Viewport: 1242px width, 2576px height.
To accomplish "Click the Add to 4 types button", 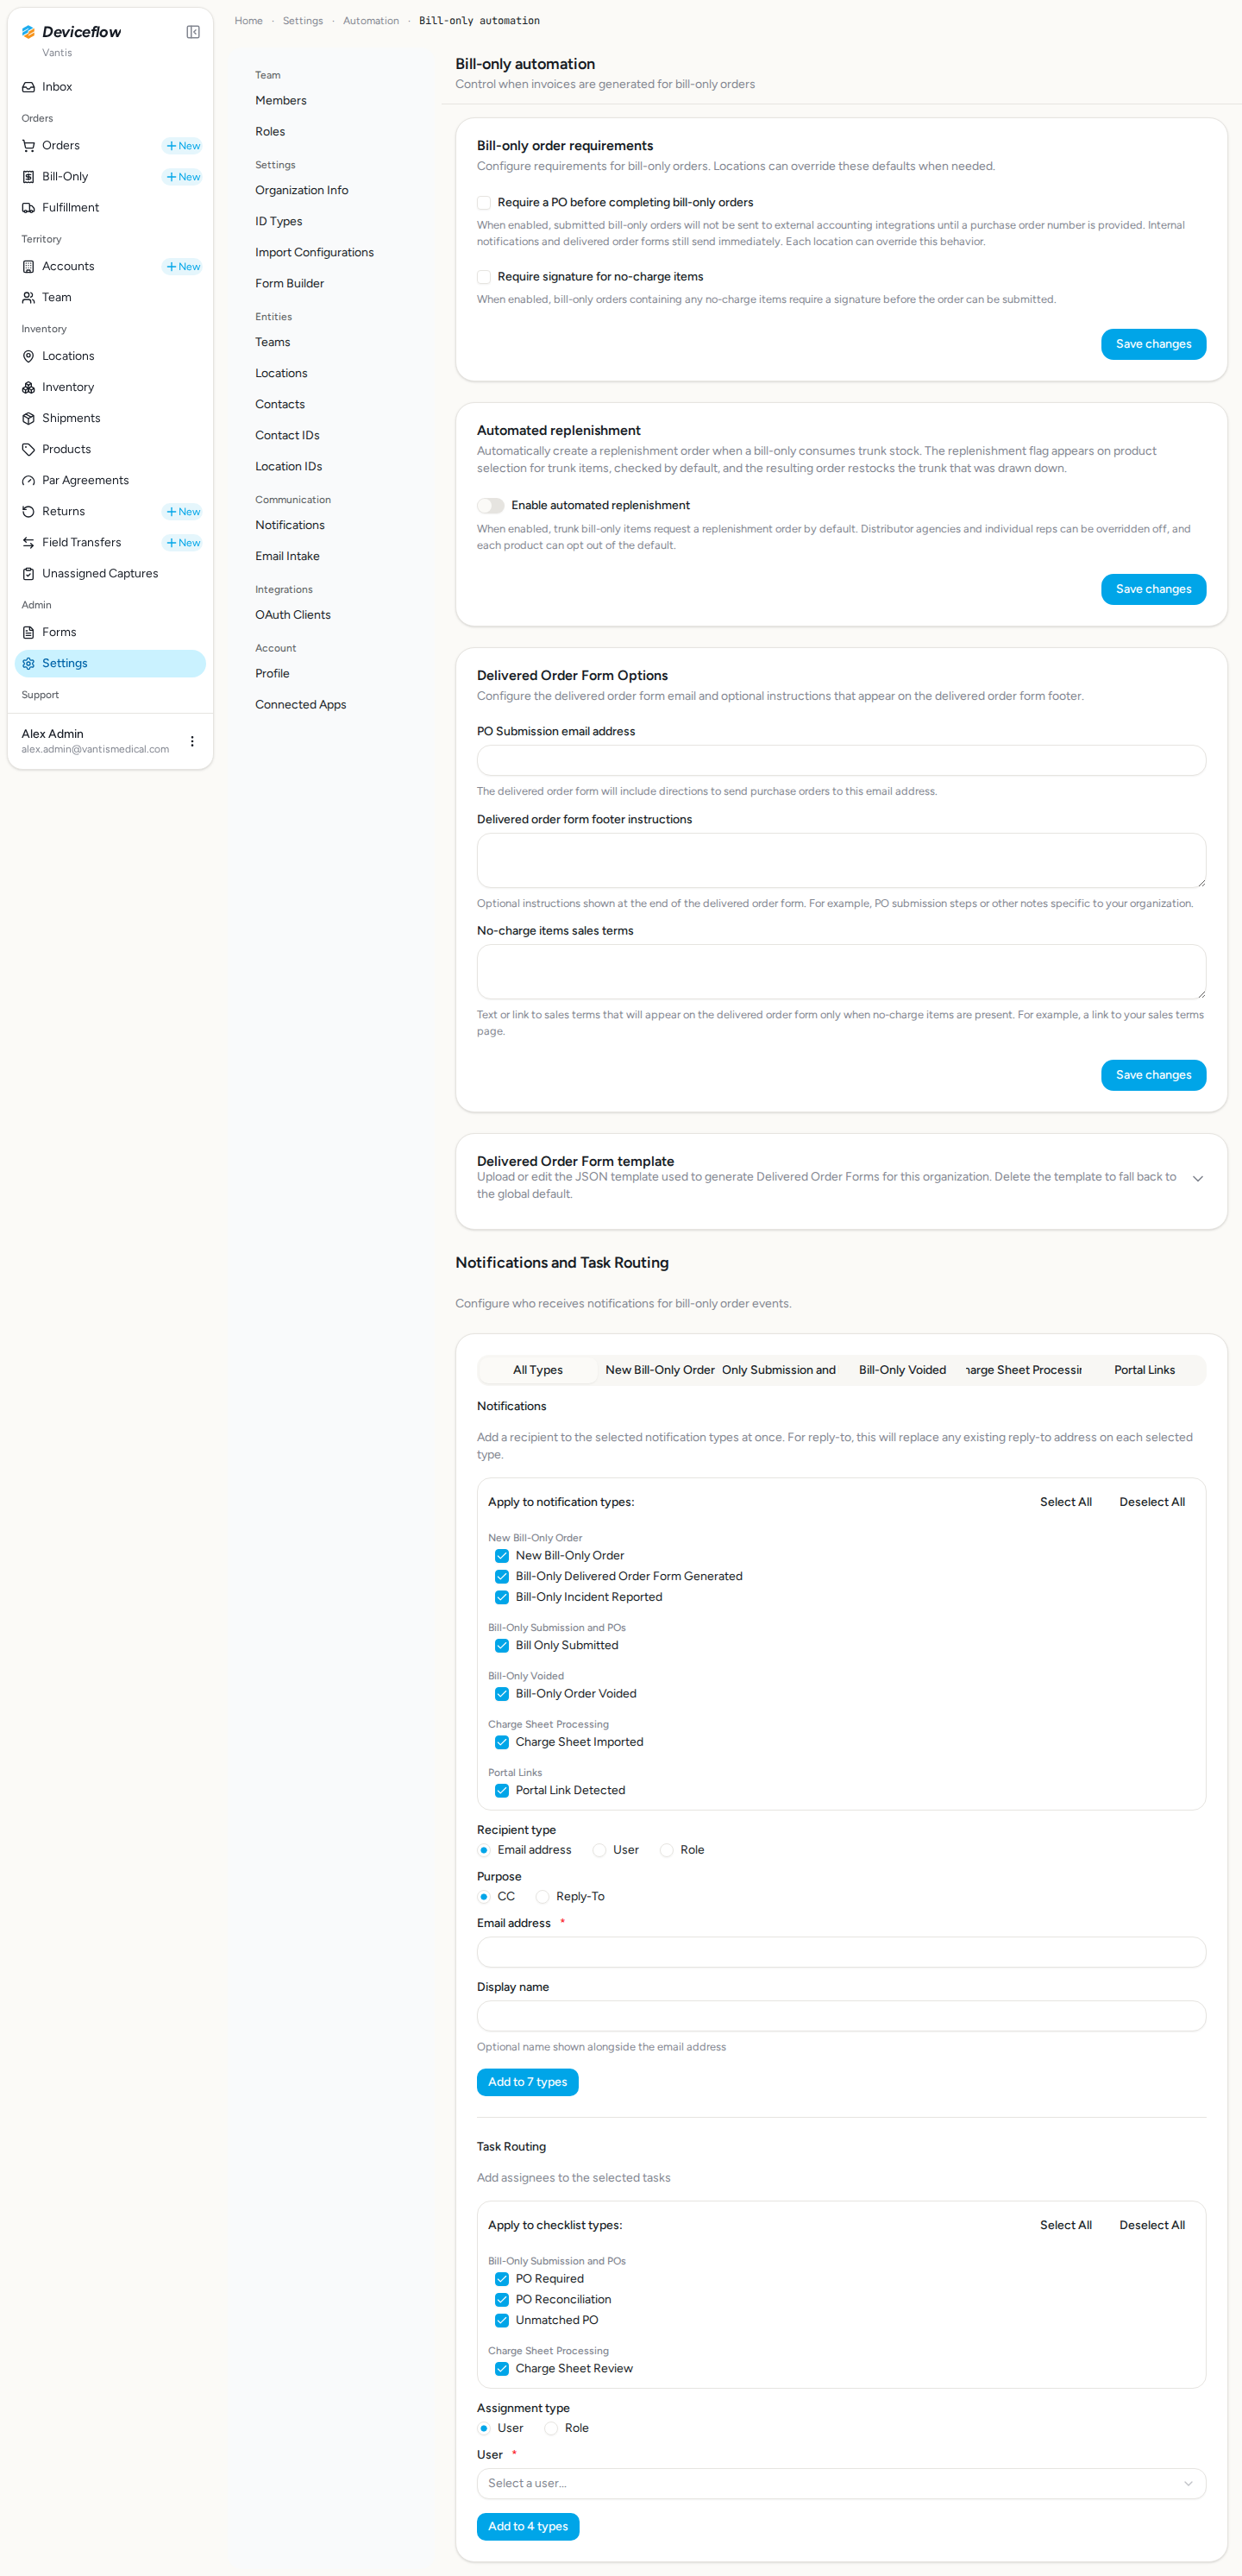I will (528, 2527).
